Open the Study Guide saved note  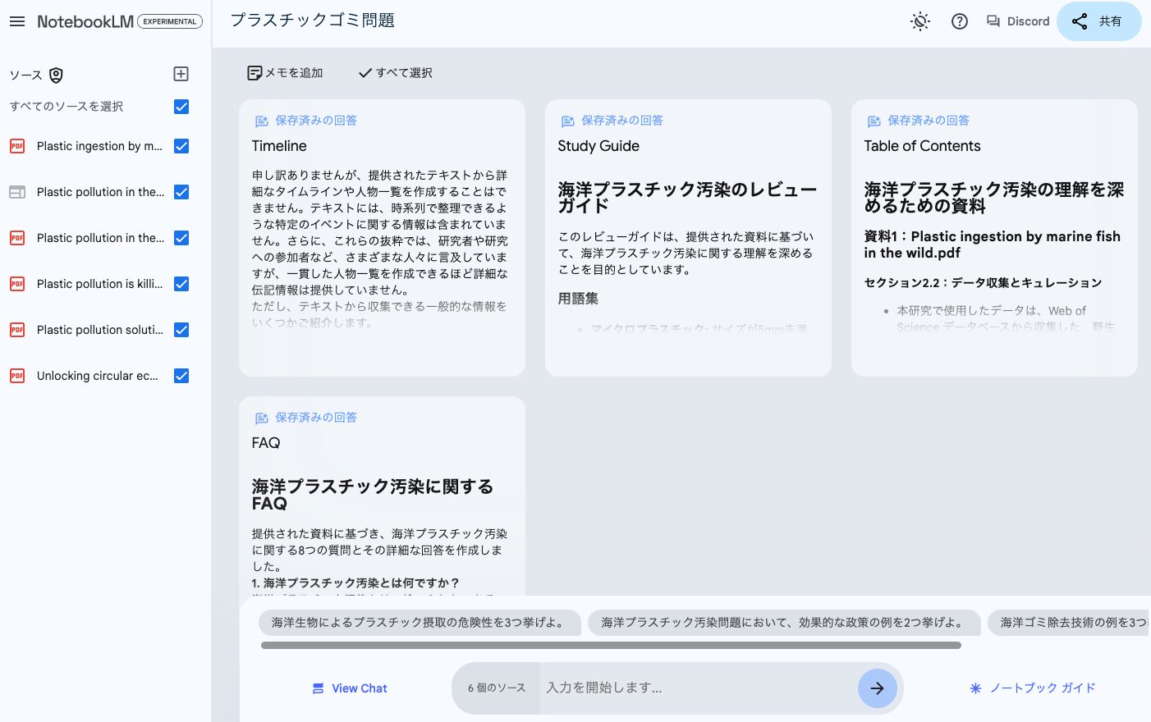tap(688, 237)
